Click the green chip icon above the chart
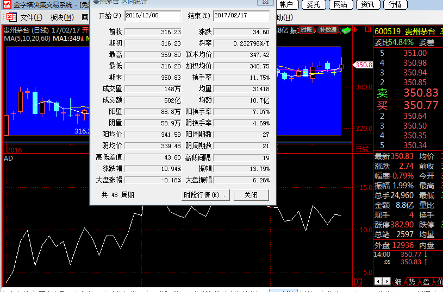 346,30
